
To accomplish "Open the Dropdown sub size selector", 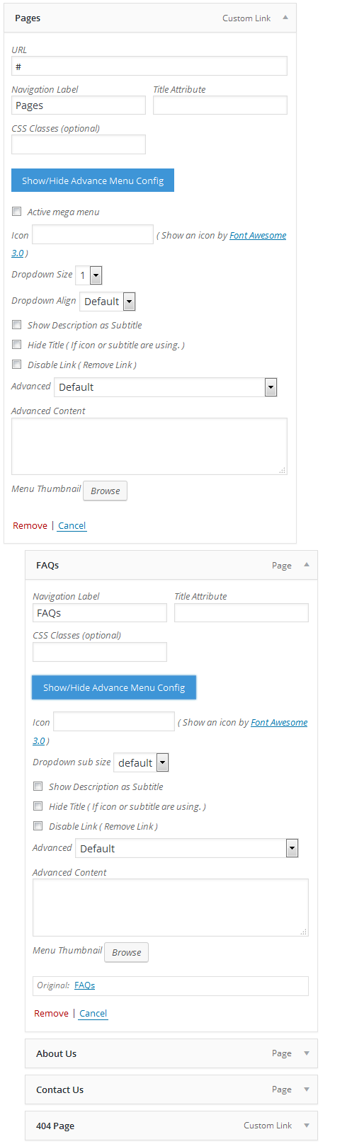I will pos(141,763).
